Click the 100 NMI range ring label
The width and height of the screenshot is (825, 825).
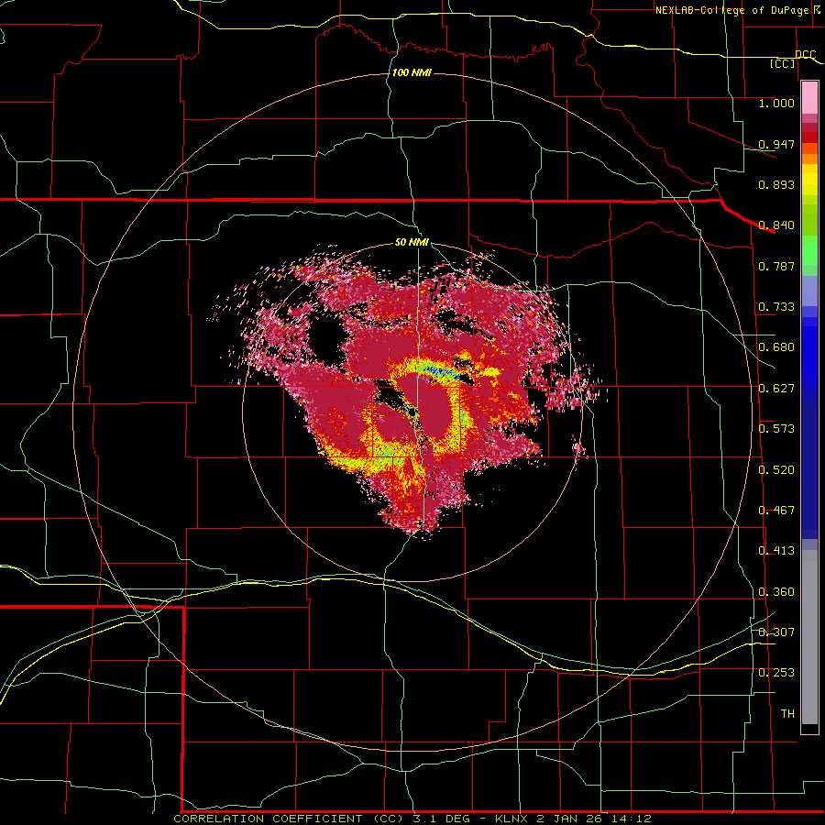(x=412, y=72)
